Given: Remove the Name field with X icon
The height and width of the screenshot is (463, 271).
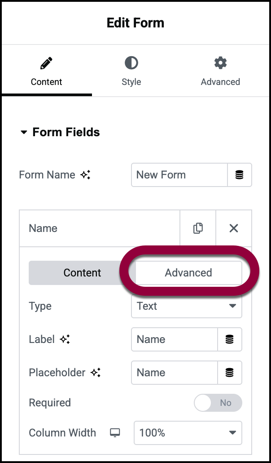Looking at the screenshot, I should [x=234, y=228].
